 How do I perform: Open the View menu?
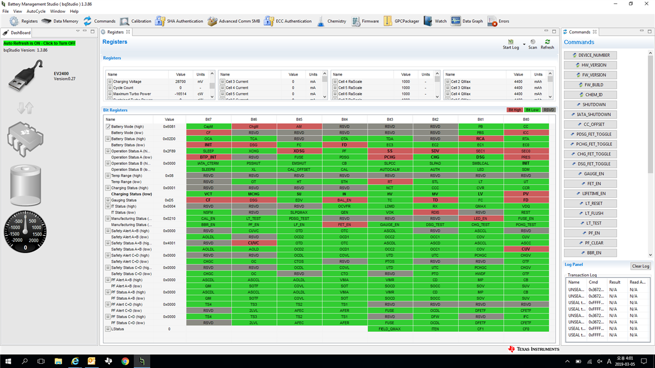coord(18,11)
